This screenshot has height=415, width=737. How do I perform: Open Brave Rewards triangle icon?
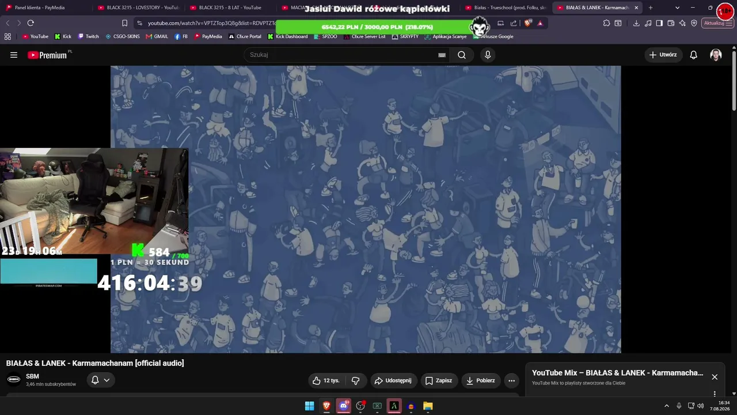tap(540, 23)
